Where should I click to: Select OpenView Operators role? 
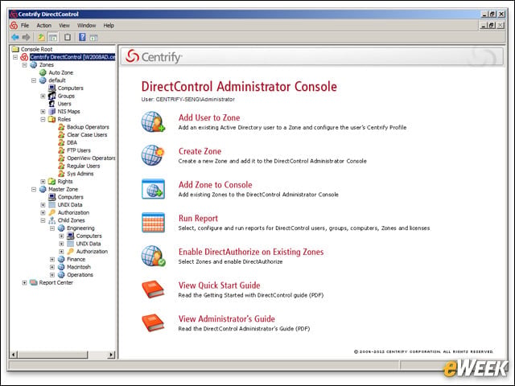click(91, 158)
